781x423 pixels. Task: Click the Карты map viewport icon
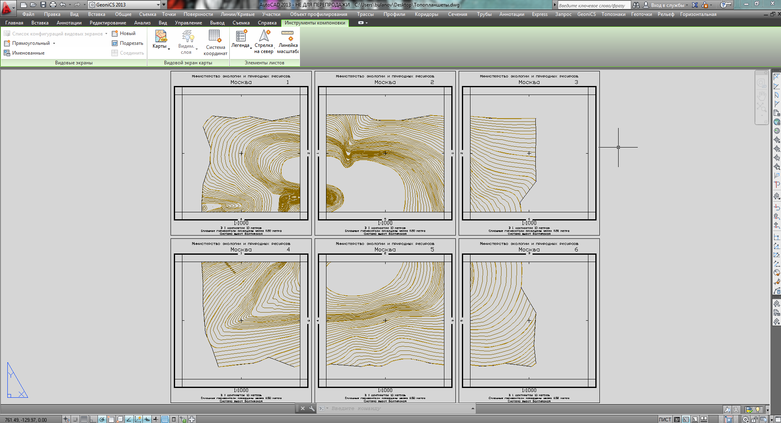tap(160, 37)
